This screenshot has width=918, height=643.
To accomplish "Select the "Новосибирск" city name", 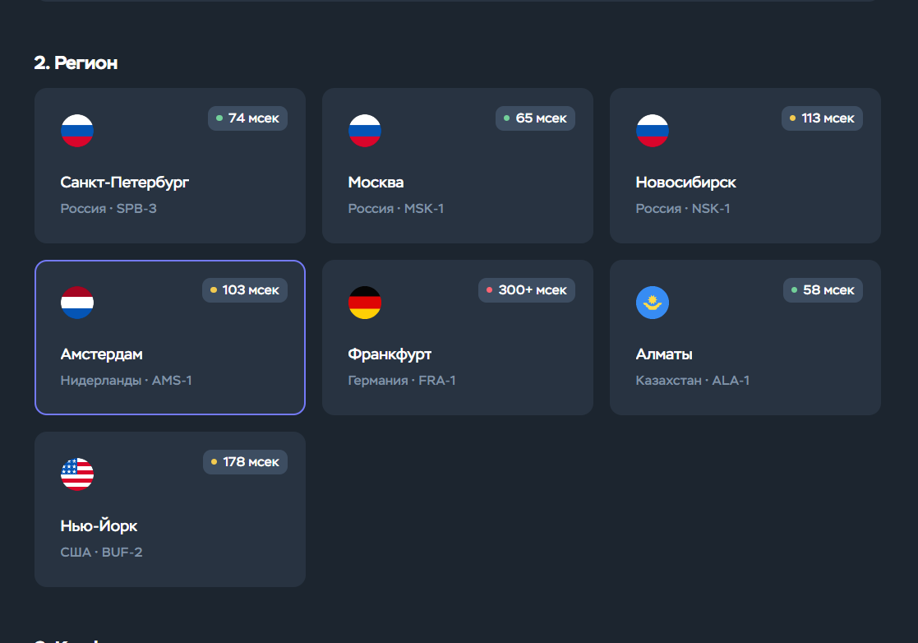I will (685, 183).
